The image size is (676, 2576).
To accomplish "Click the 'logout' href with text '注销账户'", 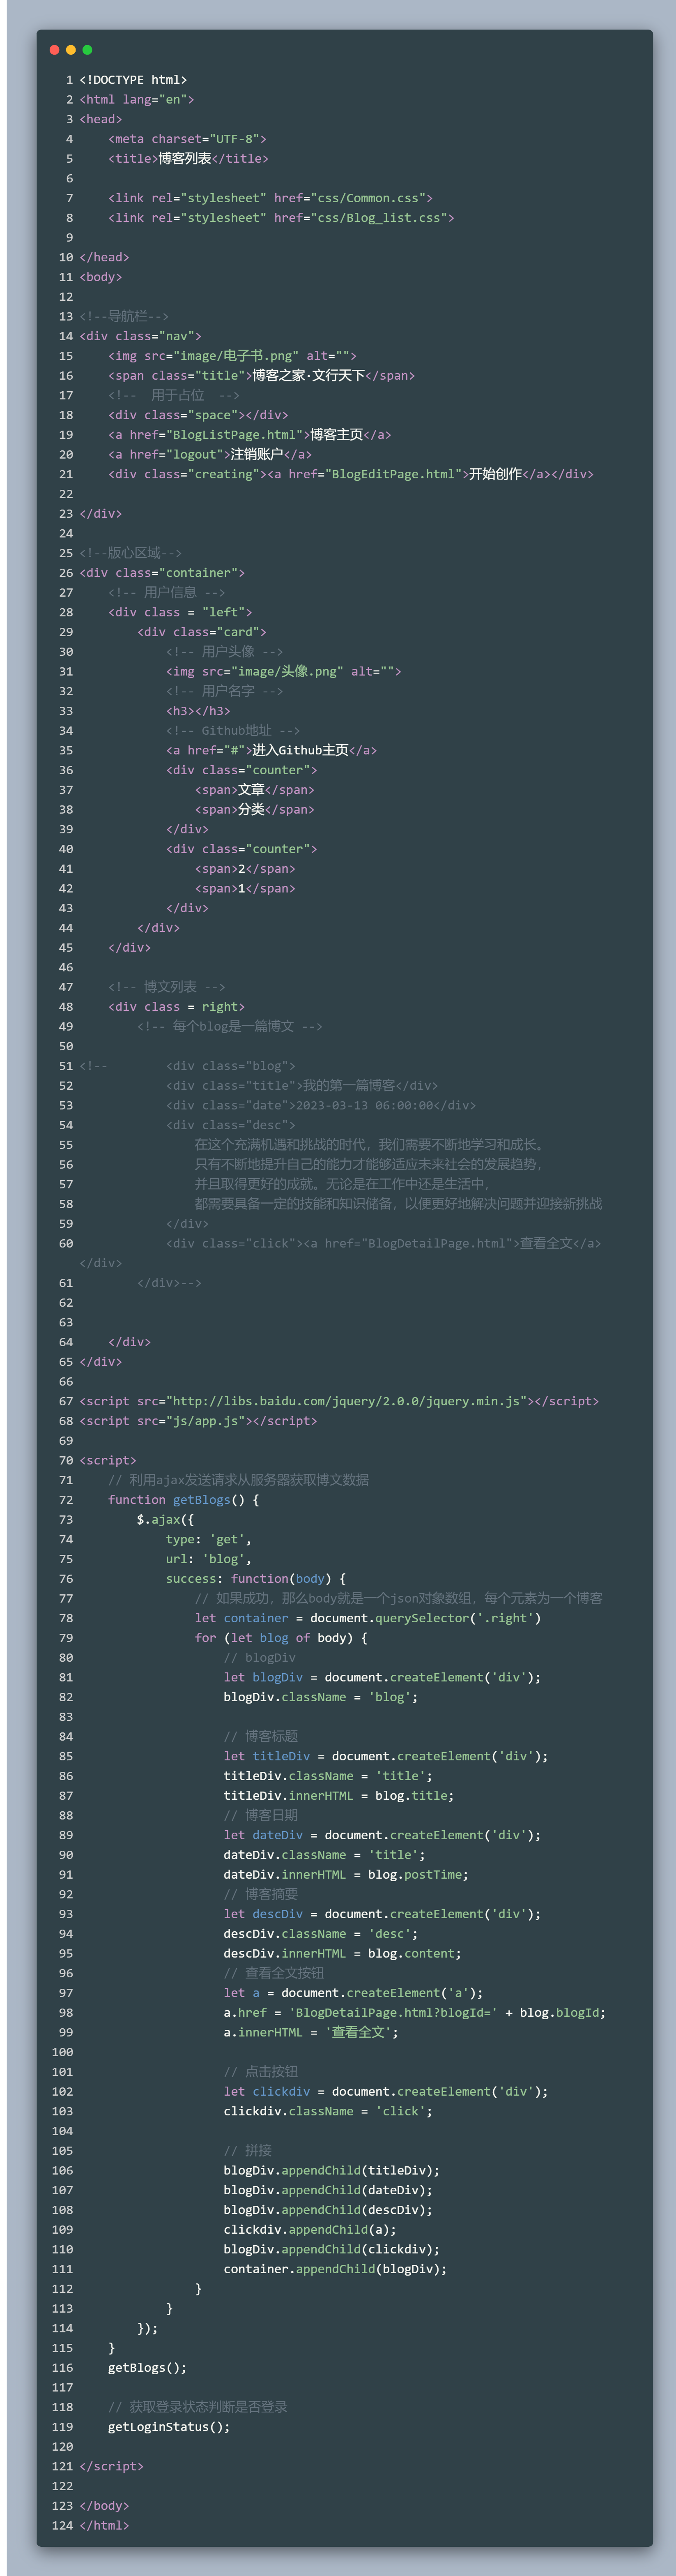I will coord(210,454).
